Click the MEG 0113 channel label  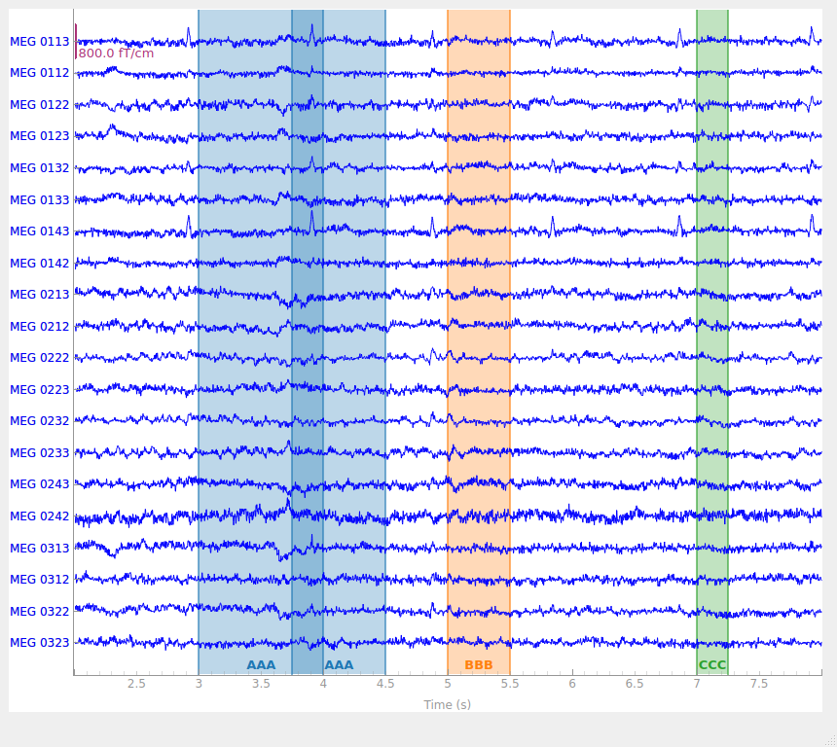(x=40, y=42)
